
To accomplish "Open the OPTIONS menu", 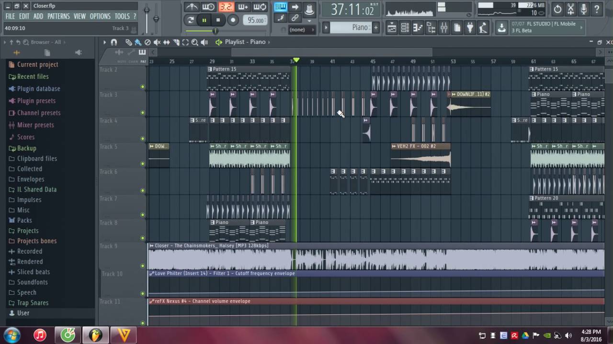I will (100, 16).
